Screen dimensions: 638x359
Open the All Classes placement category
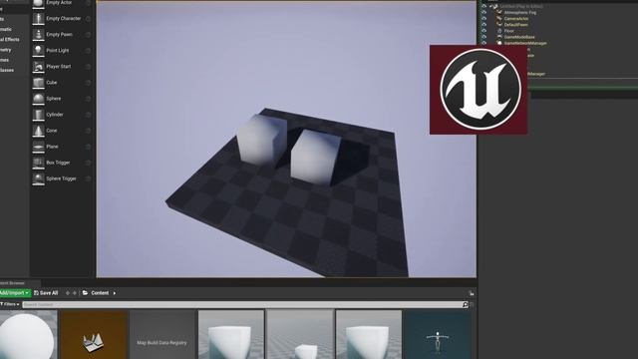[7, 70]
